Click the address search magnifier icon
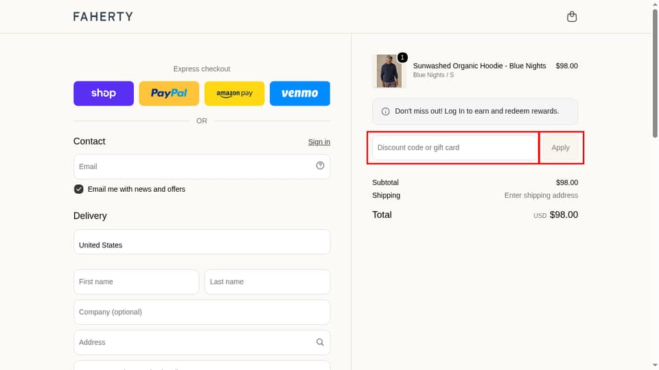 coord(320,343)
